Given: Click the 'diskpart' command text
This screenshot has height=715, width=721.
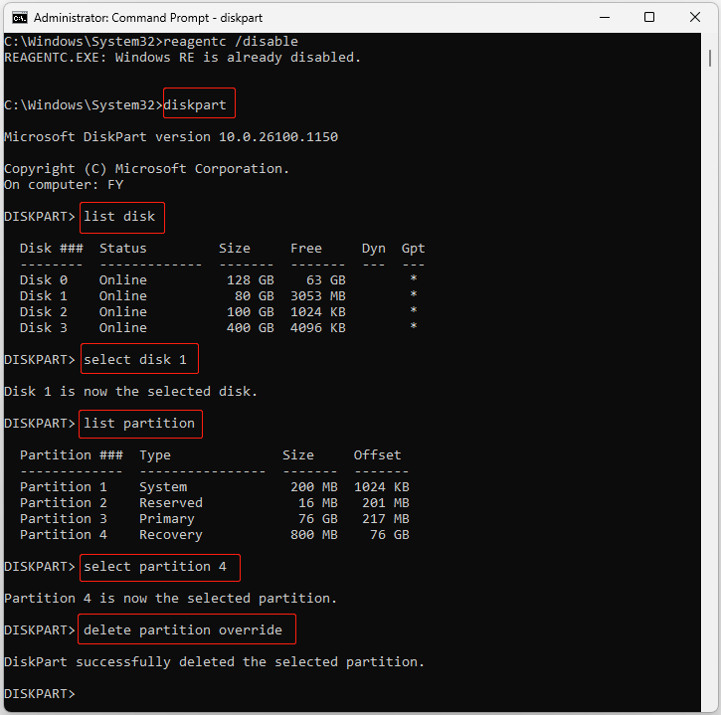Looking at the screenshot, I should [195, 104].
